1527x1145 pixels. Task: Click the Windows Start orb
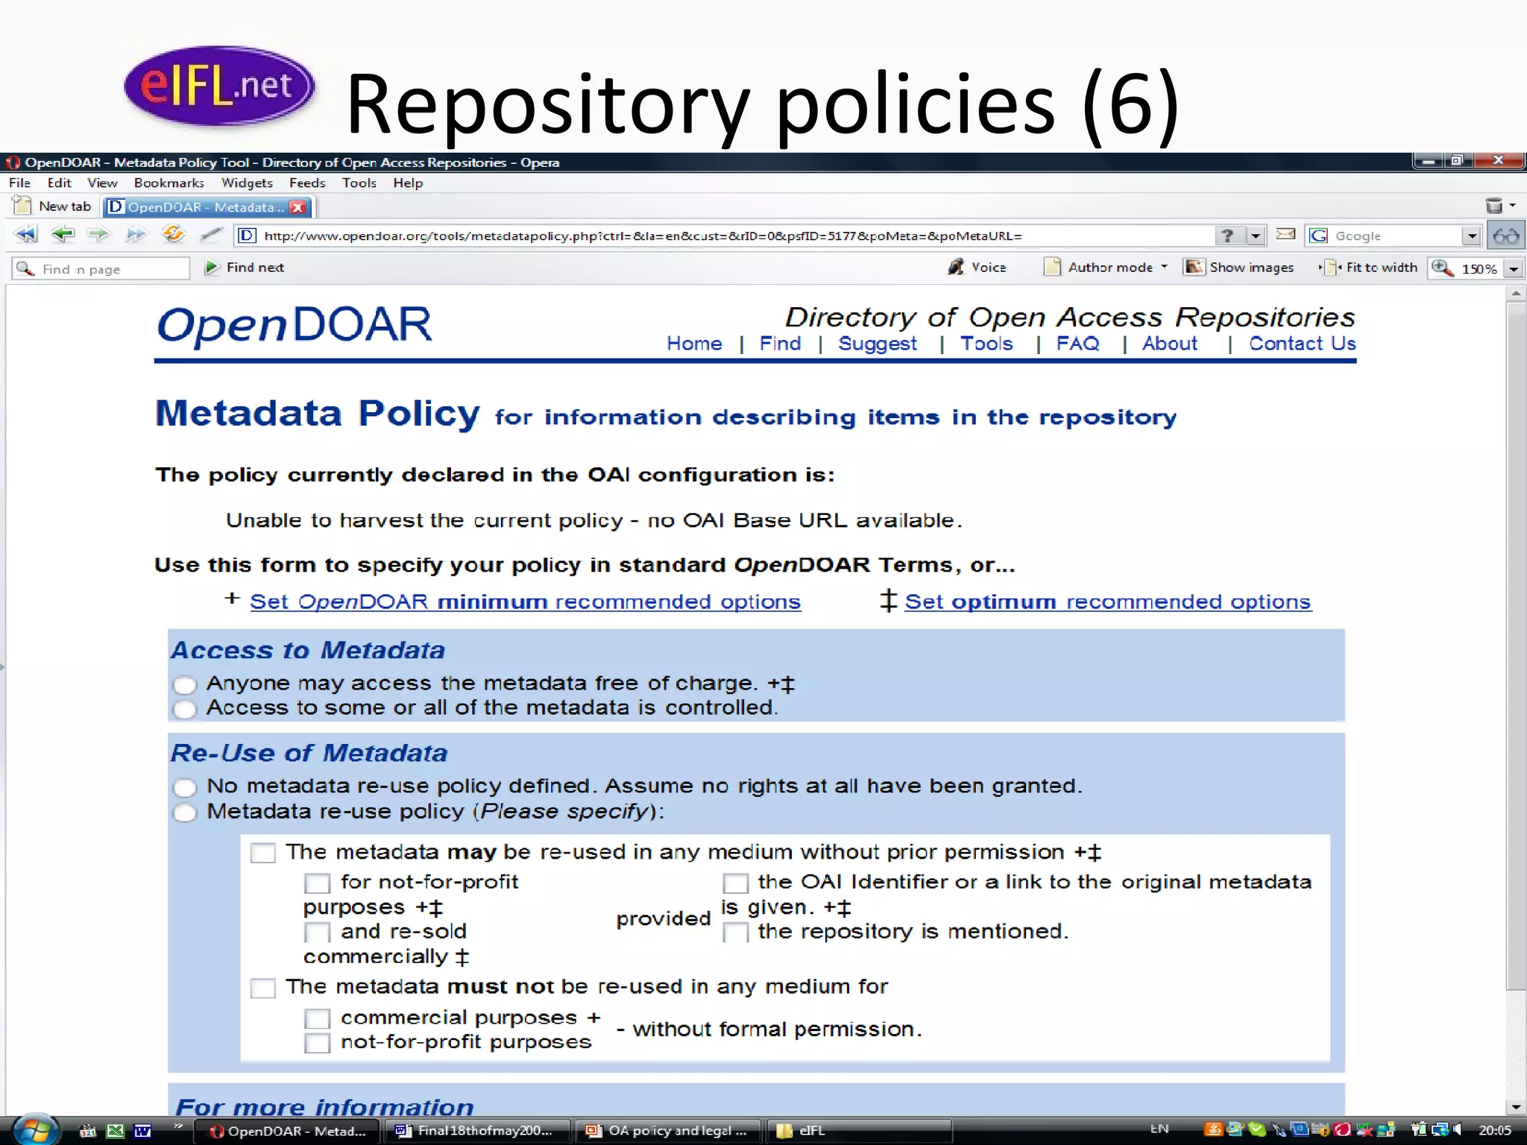pos(35,1130)
